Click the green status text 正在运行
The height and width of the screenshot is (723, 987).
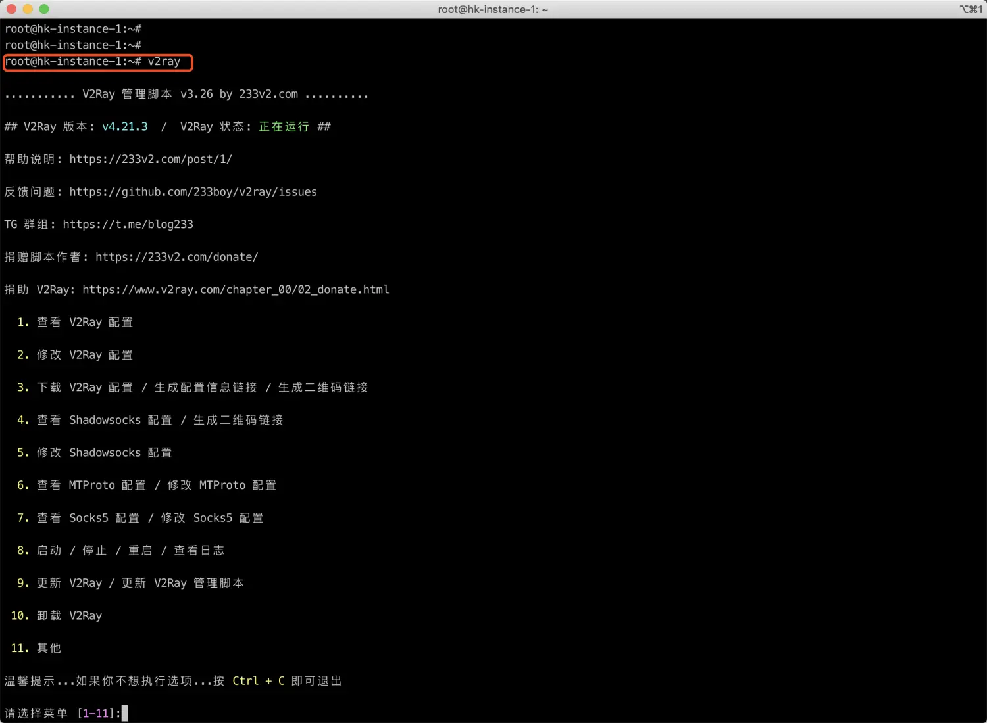(284, 127)
